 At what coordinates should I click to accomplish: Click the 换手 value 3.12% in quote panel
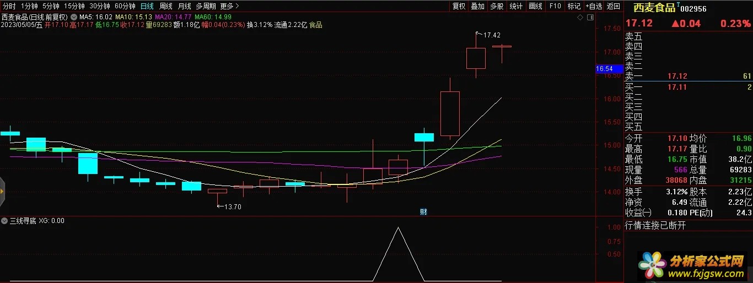[x=676, y=192]
